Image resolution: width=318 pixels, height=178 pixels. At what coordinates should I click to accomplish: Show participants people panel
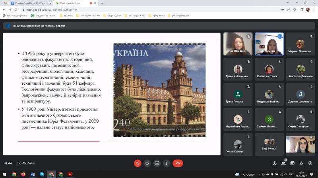283,163
